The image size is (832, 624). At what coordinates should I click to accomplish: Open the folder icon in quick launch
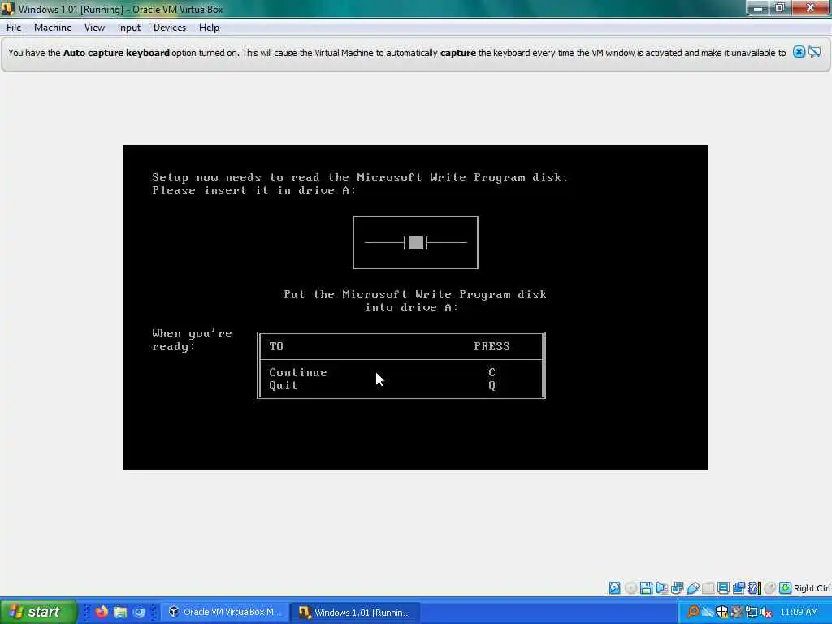pyautogui.click(x=120, y=612)
